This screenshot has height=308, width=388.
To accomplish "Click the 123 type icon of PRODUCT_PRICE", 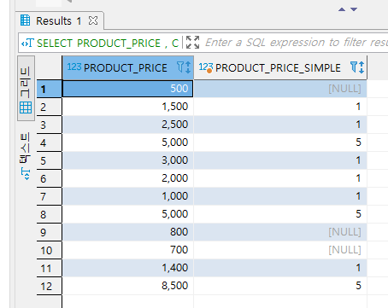I will [x=74, y=67].
